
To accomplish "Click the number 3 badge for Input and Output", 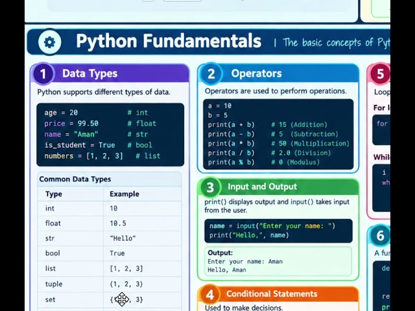I will tap(210, 187).
